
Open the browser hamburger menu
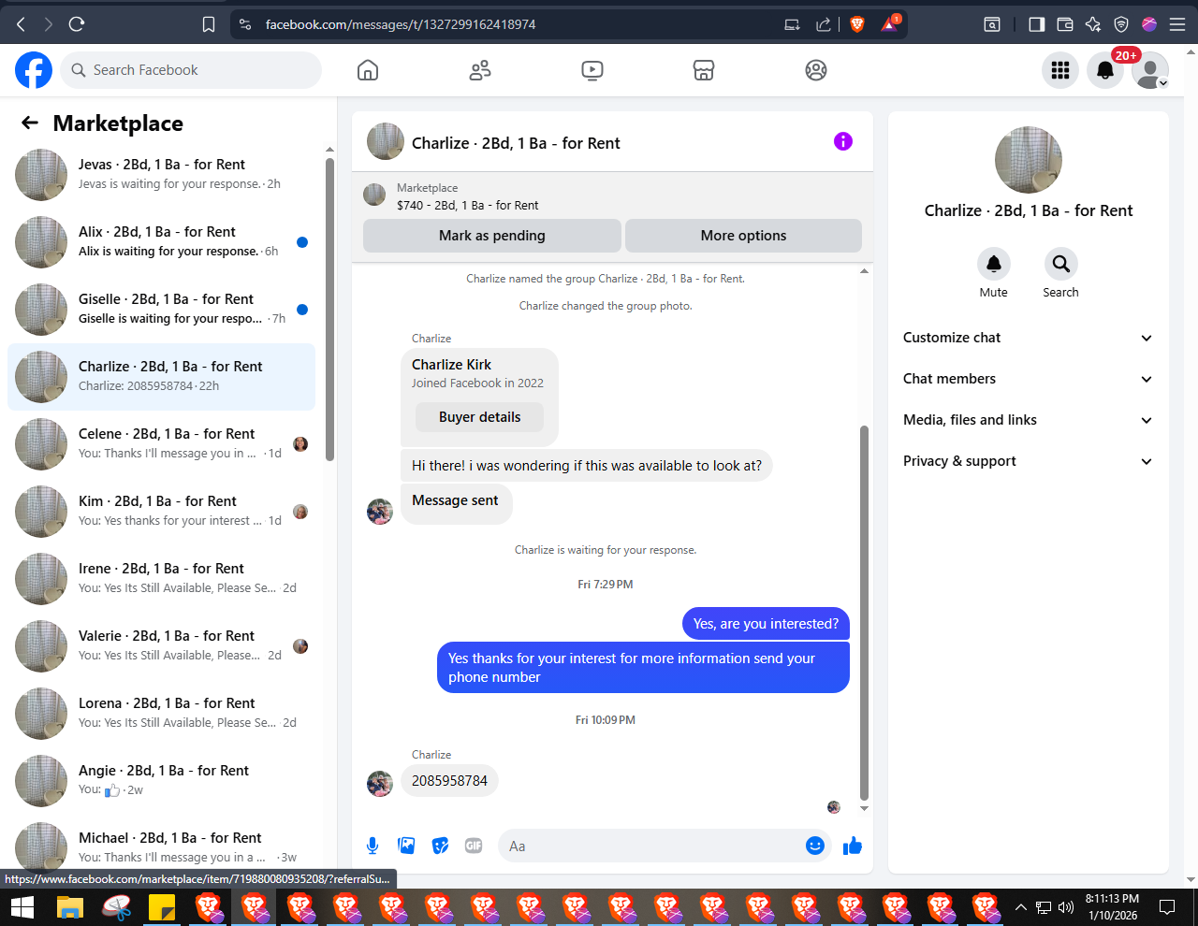[1177, 24]
